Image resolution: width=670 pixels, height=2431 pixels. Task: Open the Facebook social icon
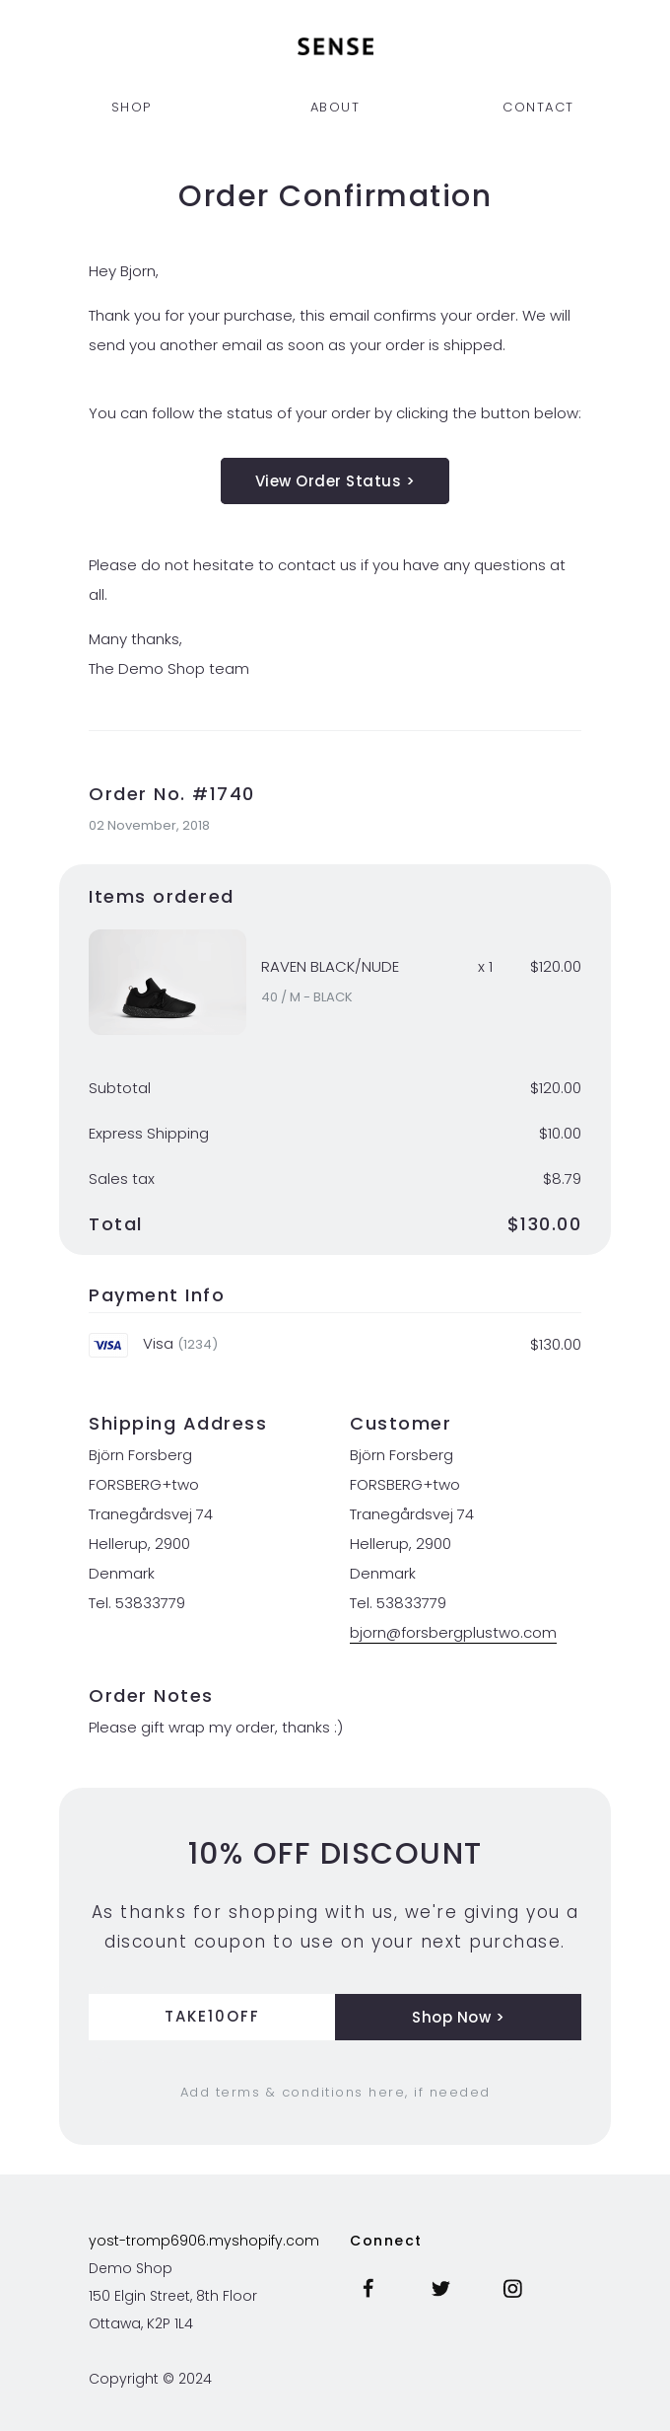(368, 2288)
